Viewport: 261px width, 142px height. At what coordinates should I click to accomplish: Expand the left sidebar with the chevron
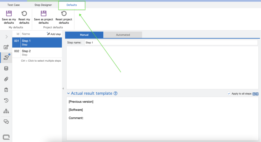tap(6, 37)
